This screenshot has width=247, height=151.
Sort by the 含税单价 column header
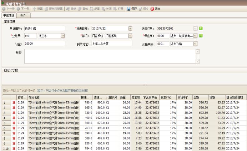tap(184, 98)
